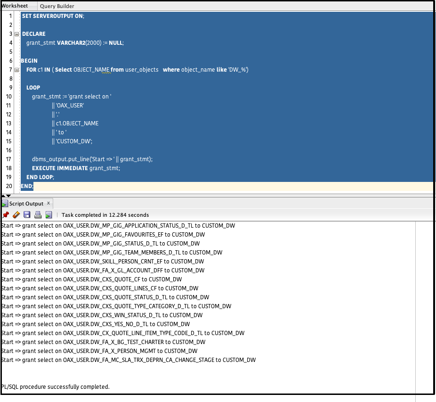Click EXECUTE IMMEDIATE grant_stmt line
436x402 pixels.
[76, 168]
